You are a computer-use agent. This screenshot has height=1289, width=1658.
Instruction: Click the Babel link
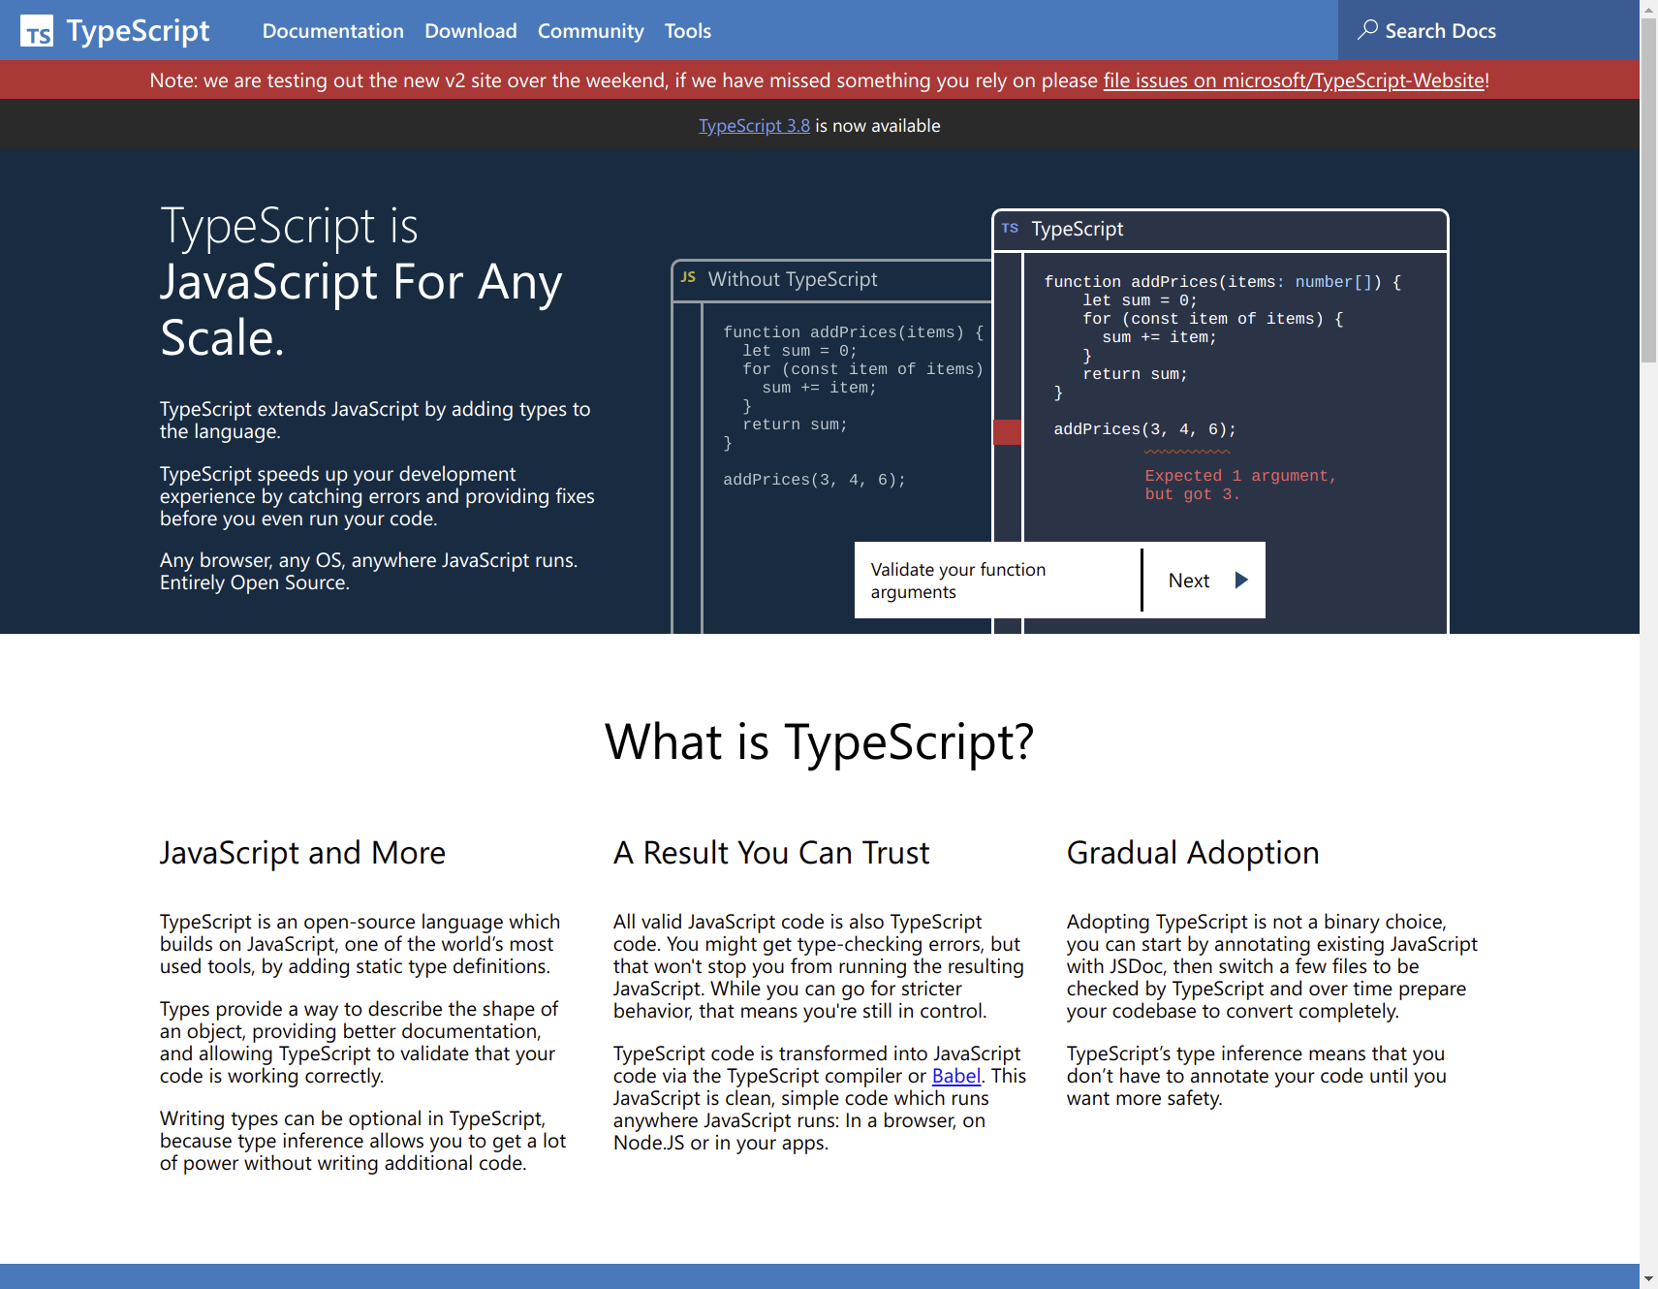click(955, 1076)
